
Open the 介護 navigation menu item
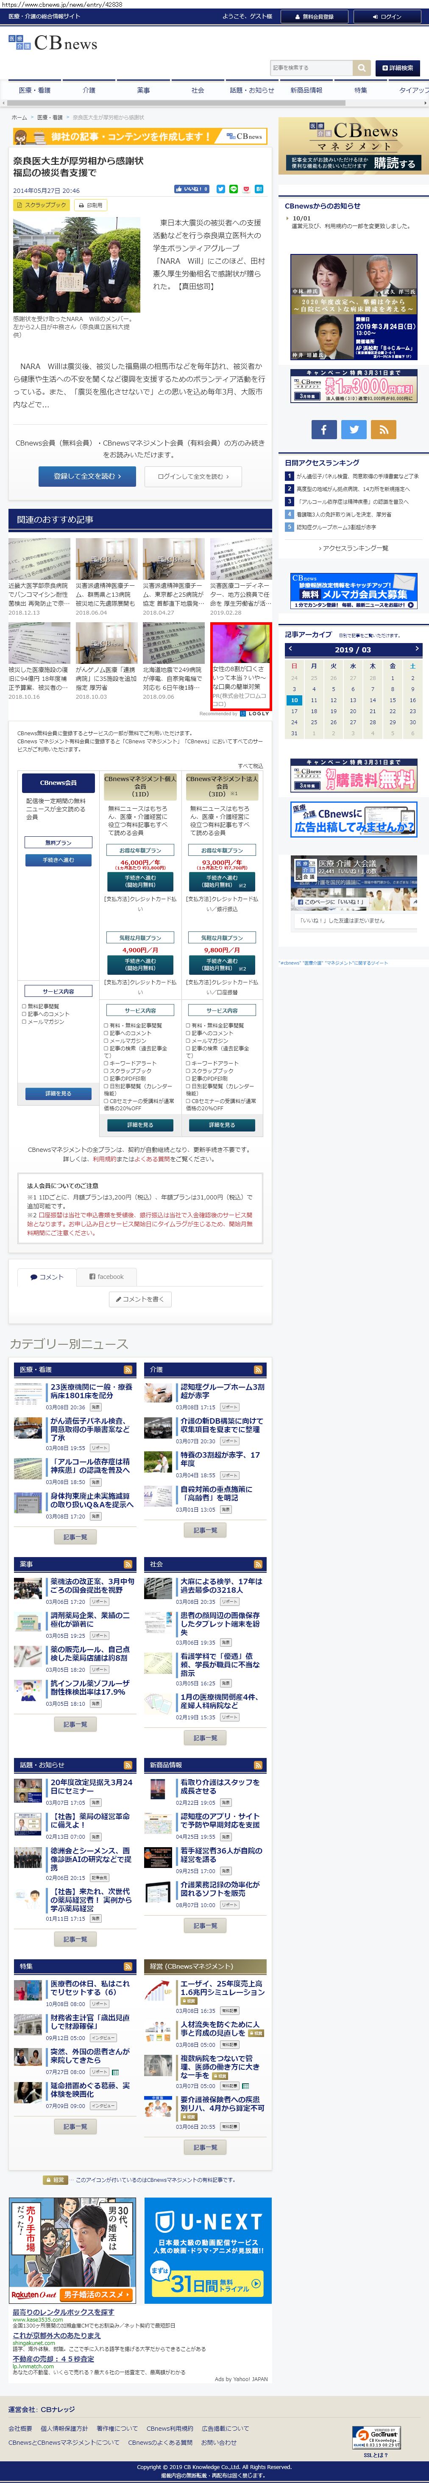pos(89,90)
